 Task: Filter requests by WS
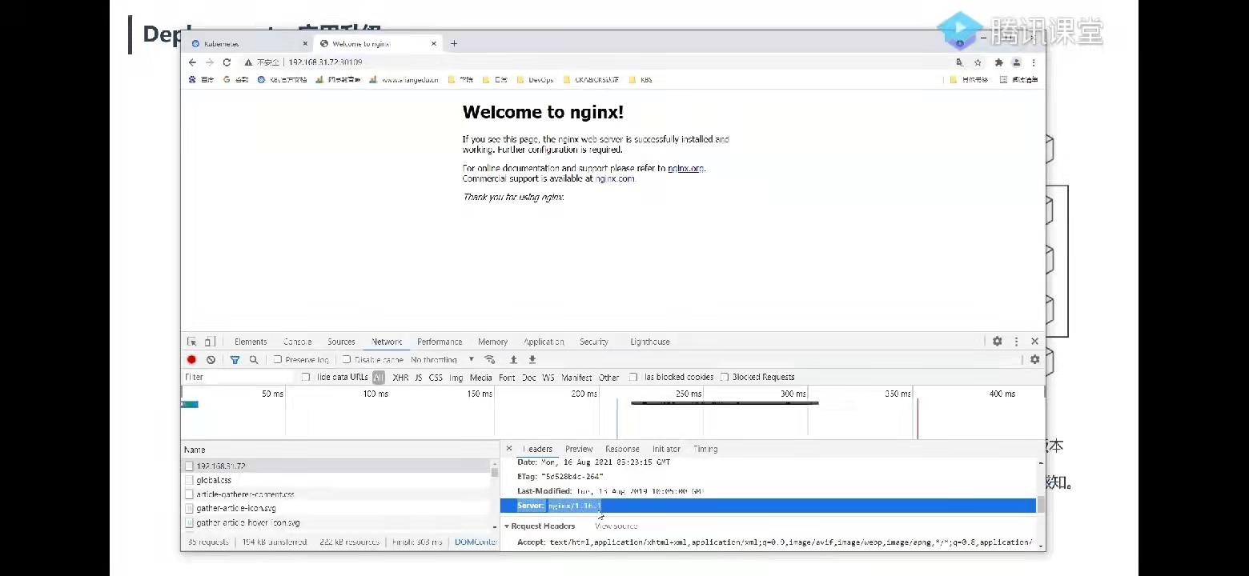(548, 377)
